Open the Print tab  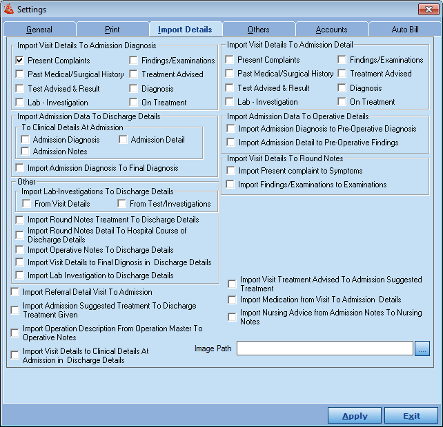[112, 30]
